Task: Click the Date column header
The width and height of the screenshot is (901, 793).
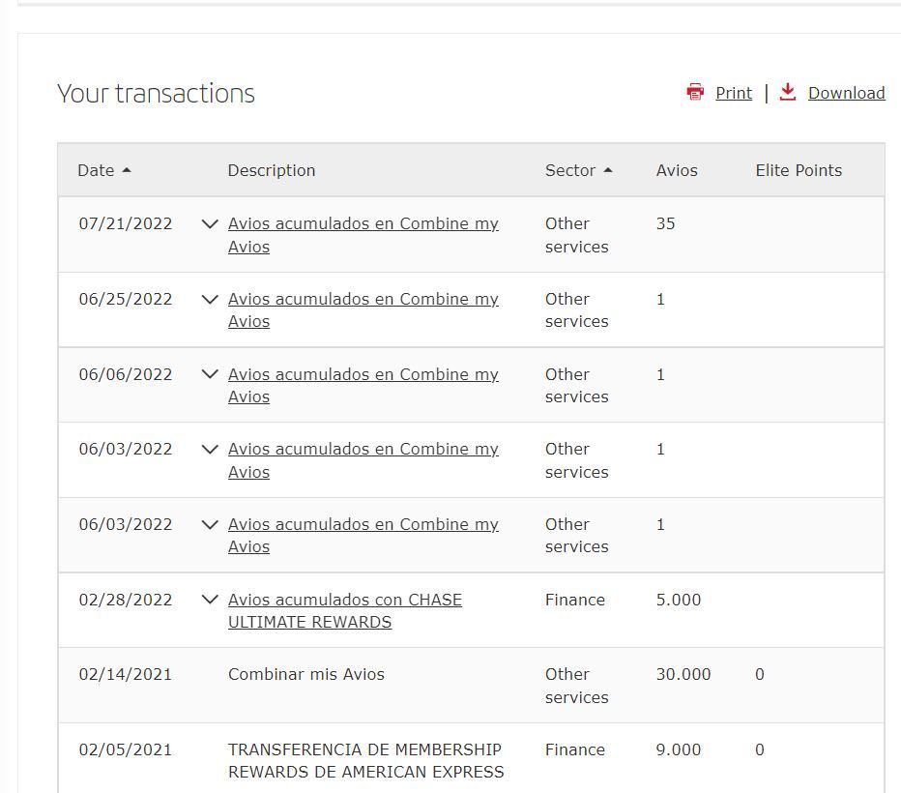Action: pos(96,170)
